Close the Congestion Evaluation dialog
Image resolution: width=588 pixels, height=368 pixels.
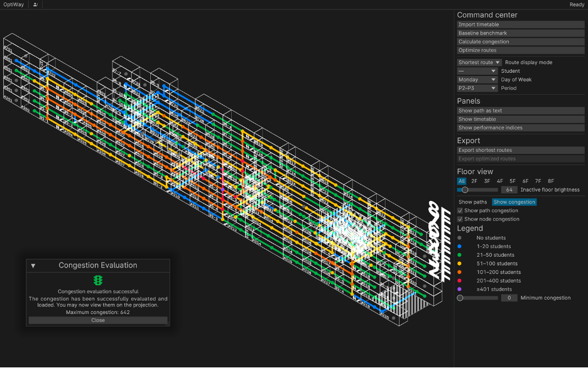coord(98,320)
